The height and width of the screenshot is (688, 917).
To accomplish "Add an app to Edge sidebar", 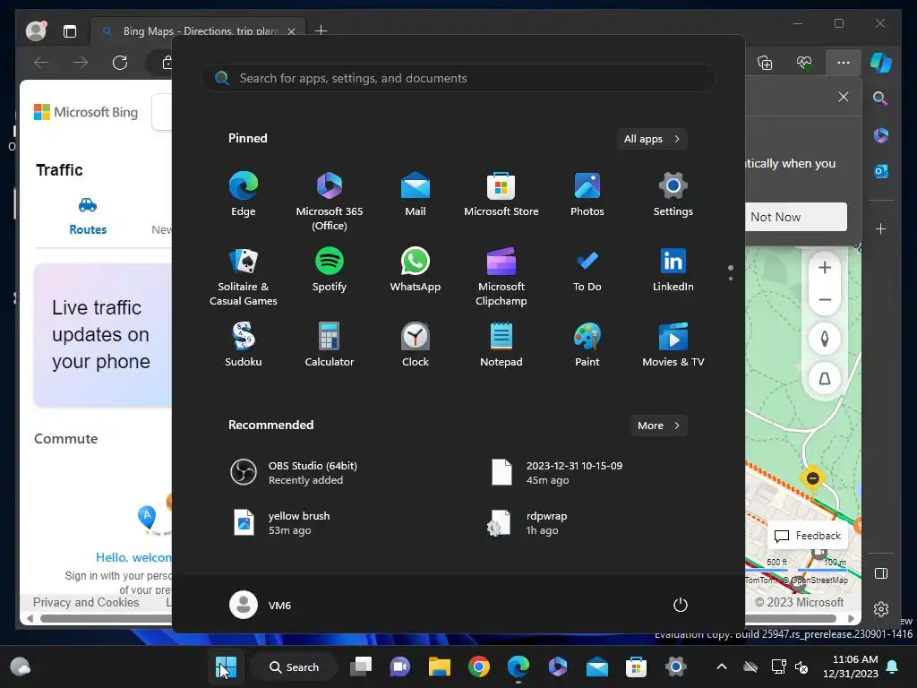I will (881, 229).
